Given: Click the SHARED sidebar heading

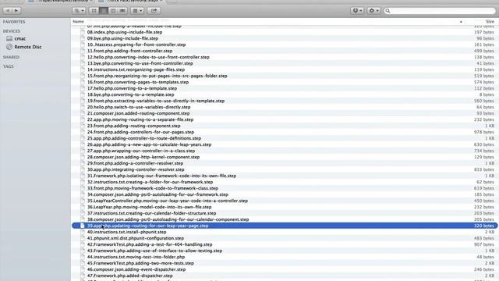Looking at the screenshot, I should point(11,57).
